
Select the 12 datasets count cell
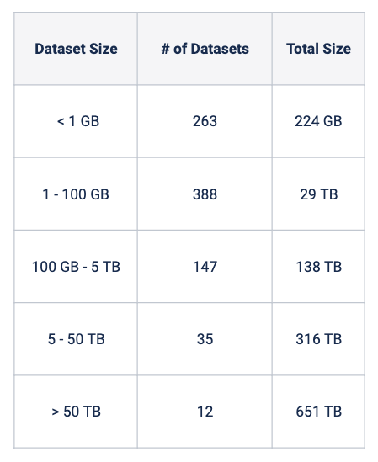pos(205,412)
